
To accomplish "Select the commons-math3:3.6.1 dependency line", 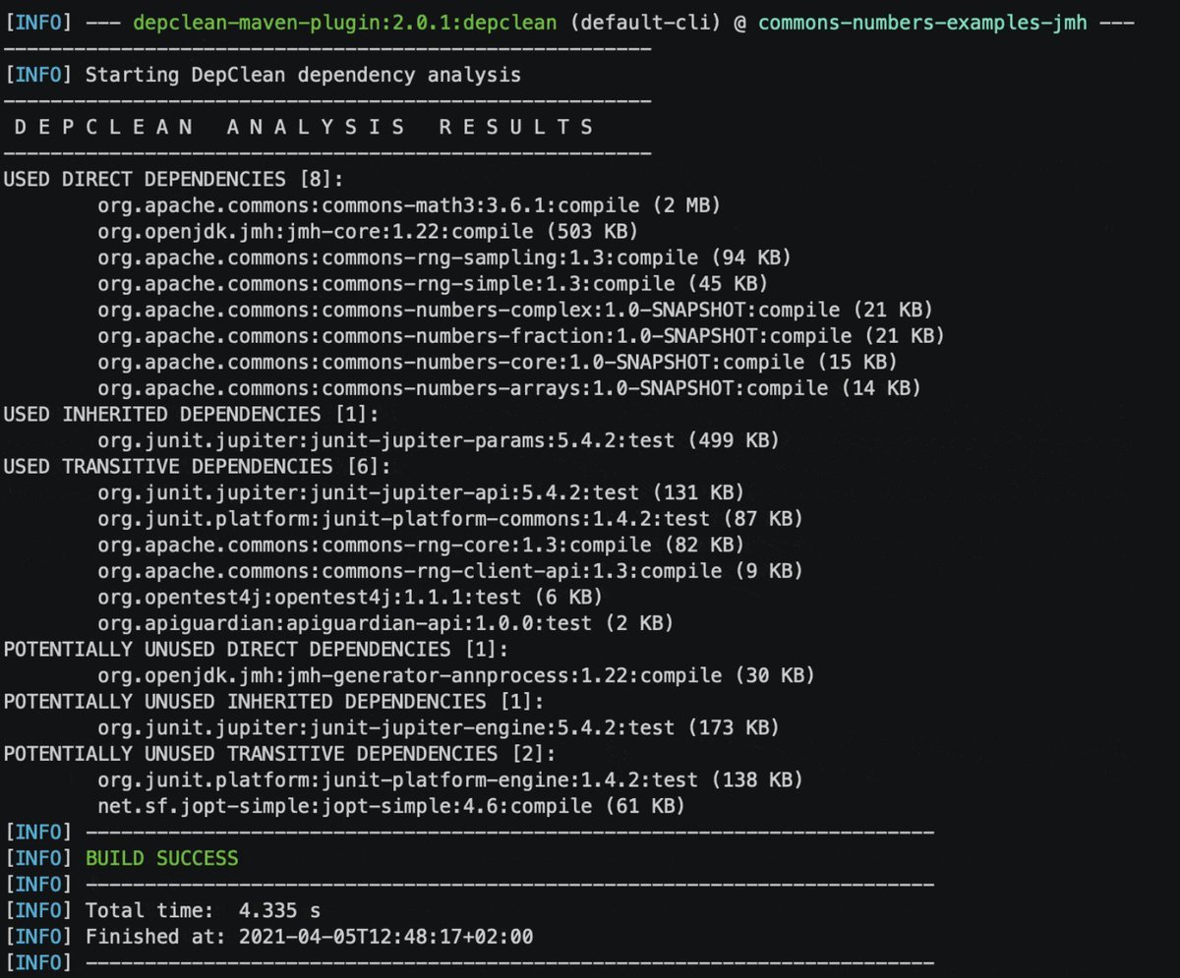I will pos(409,205).
